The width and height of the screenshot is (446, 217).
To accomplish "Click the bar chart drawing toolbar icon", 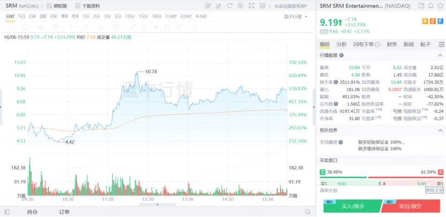I will pyautogui.click(x=116, y=27).
